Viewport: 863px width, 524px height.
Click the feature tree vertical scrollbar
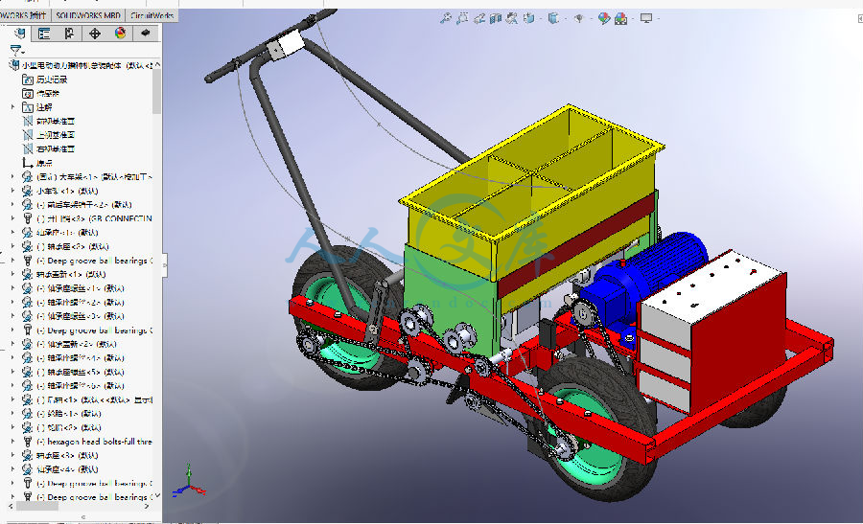(157, 91)
